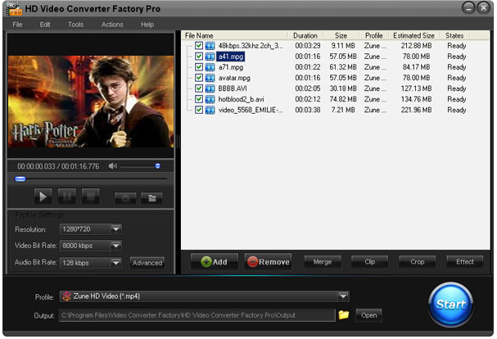Click the Crop button

[x=417, y=262]
